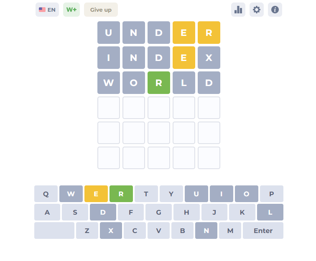Select the first empty tile in row four
The width and height of the screenshot is (316, 261).
click(x=109, y=108)
